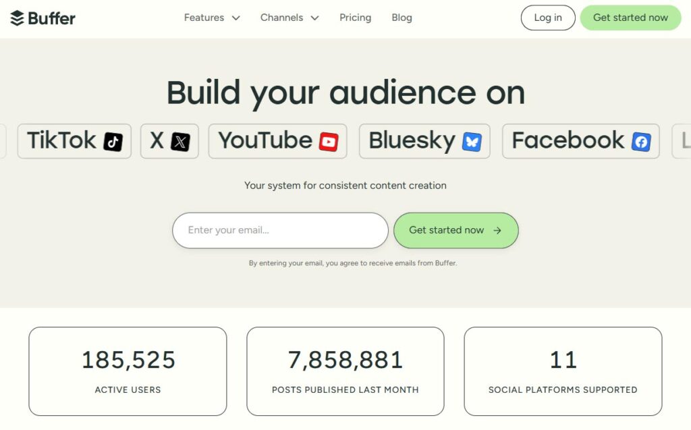
Task: Click the Buffer logo icon
Action: click(x=17, y=18)
